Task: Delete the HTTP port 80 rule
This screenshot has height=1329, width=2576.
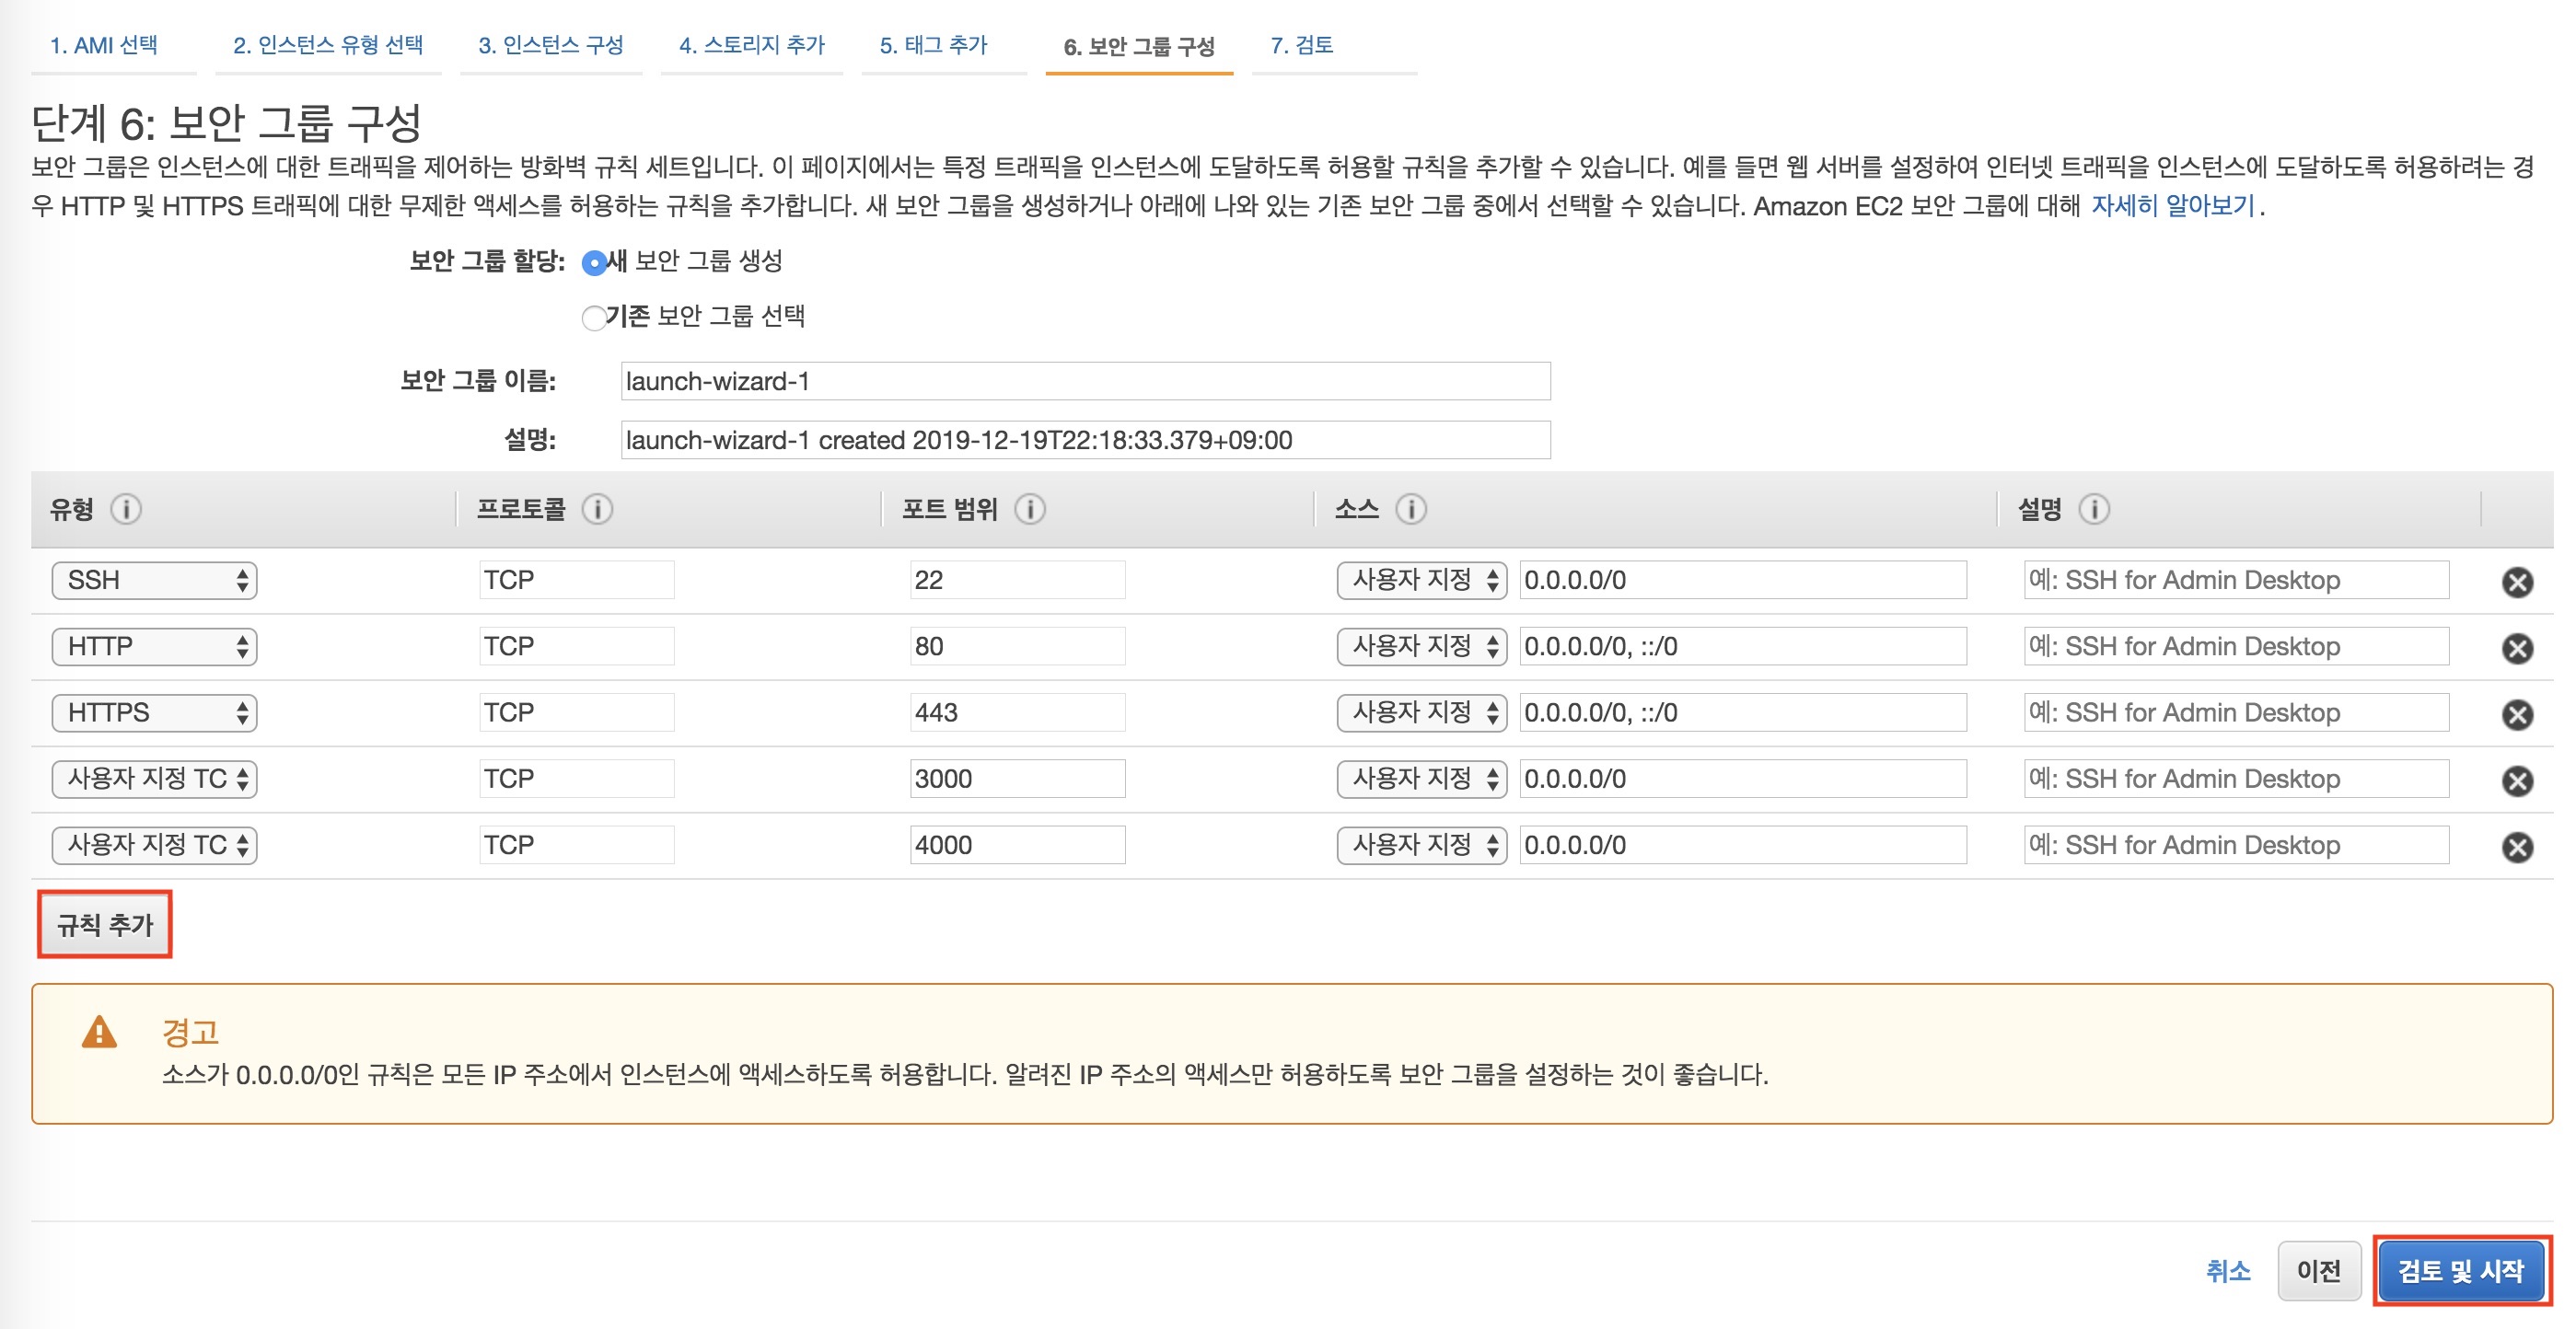Action: pyautogui.click(x=2517, y=648)
